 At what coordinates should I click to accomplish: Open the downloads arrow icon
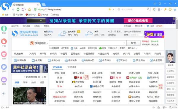coord(175,9)
